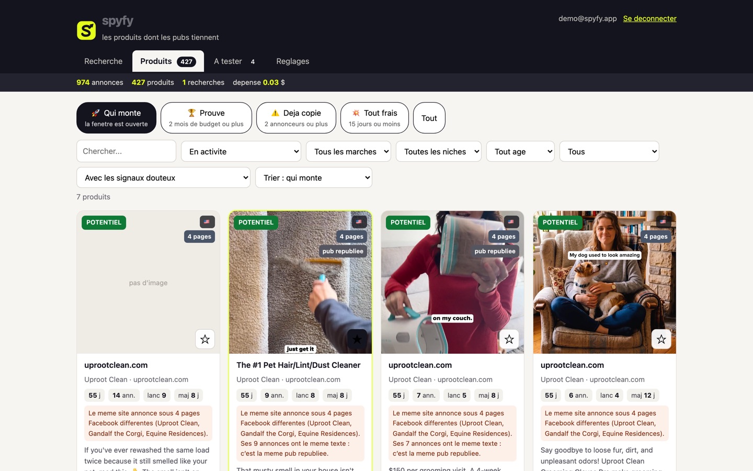Image resolution: width=753 pixels, height=471 pixels.
Task: Select the "Qui monte" filter preset
Action: click(116, 118)
